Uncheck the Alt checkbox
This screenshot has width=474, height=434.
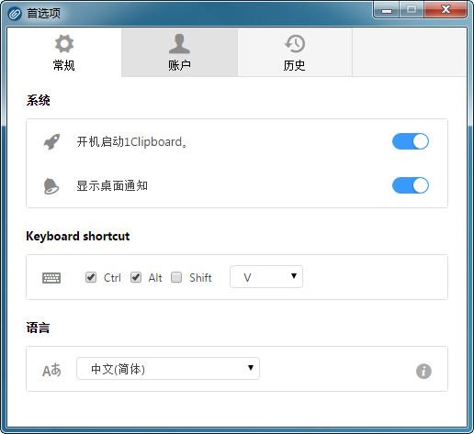(136, 277)
